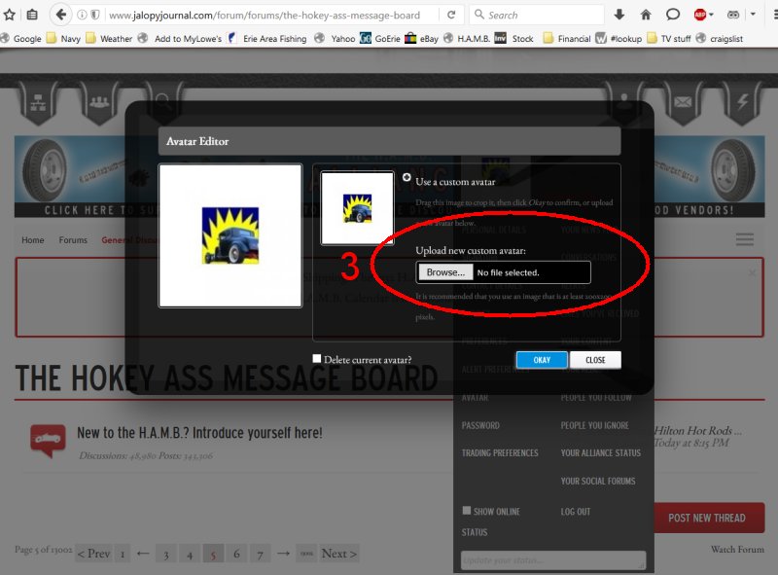The height and width of the screenshot is (575, 778).
Task: Open the Stock bookmark
Action: click(x=514, y=39)
